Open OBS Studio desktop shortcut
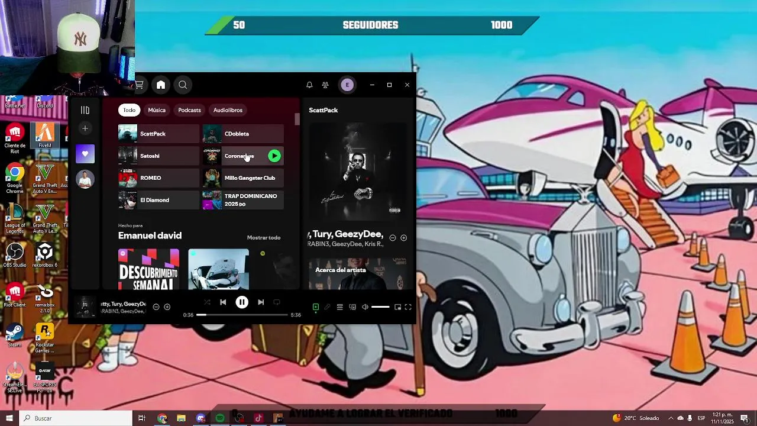The image size is (757, 426). point(15,255)
